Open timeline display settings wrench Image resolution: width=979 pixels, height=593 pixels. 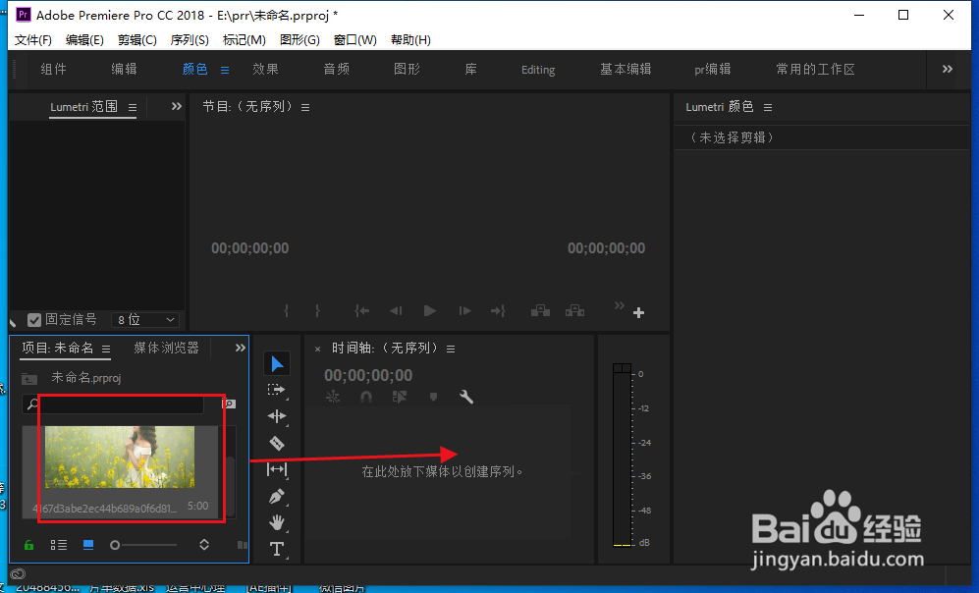click(x=466, y=397)
